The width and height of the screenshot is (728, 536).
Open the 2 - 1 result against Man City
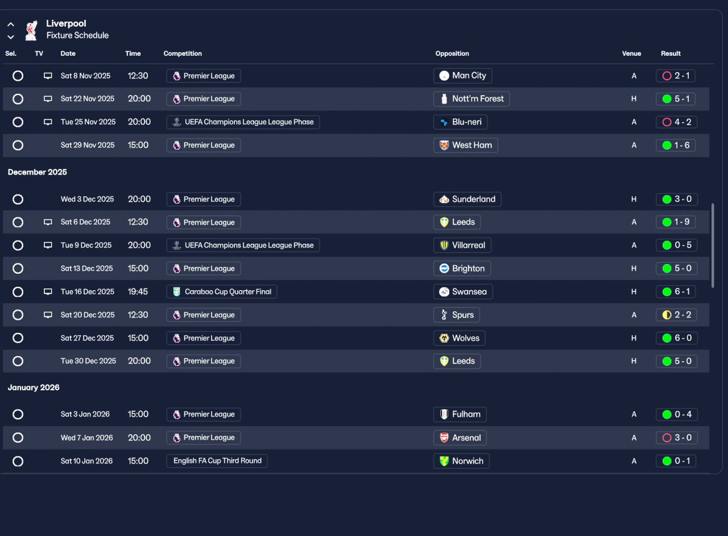(676, 76)
